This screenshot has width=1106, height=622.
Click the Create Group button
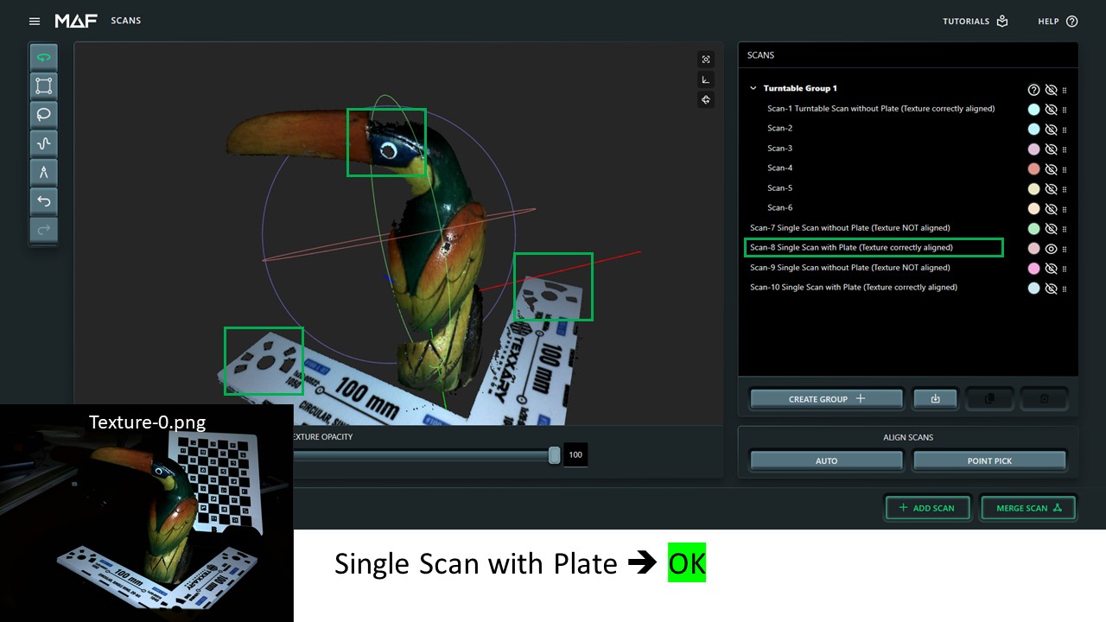click(826, 399)
